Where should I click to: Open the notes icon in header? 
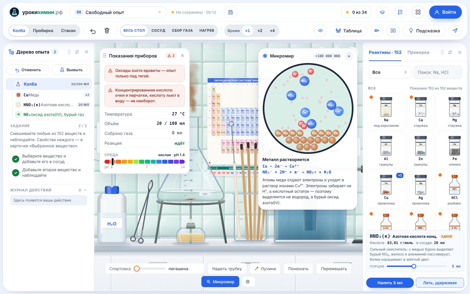400,12
